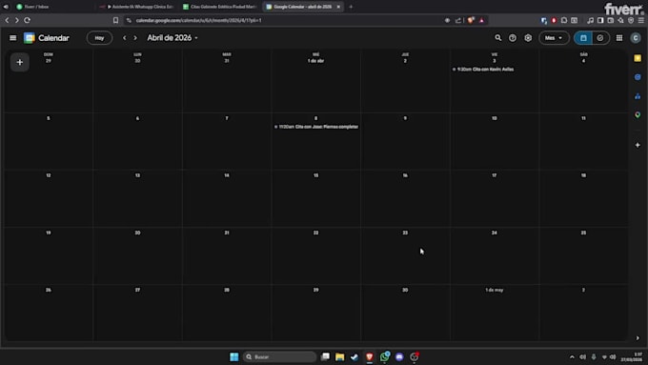Switch to the Asistente IA Whatsapp tab

click(x=138, y=7)
